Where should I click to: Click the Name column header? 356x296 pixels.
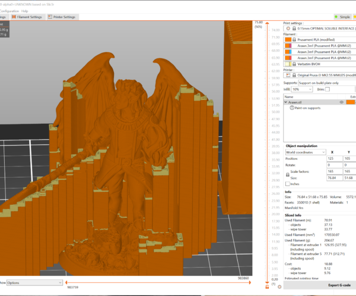[289, 96]
